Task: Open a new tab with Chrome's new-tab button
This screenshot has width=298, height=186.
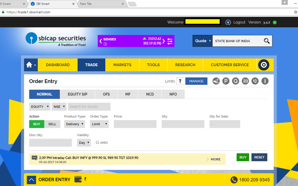Action: tap(132, 4)
